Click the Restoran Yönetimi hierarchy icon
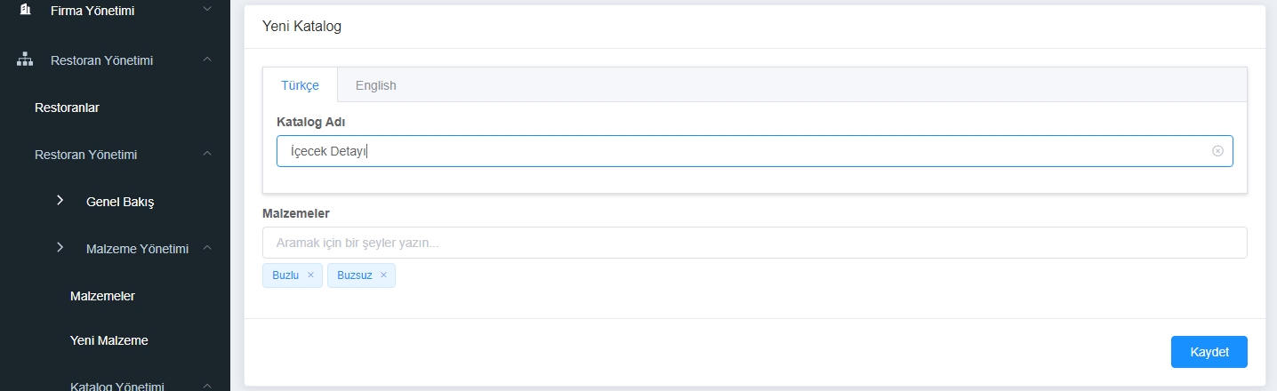Screen dimensions: 1277x391 click(25, 60)
